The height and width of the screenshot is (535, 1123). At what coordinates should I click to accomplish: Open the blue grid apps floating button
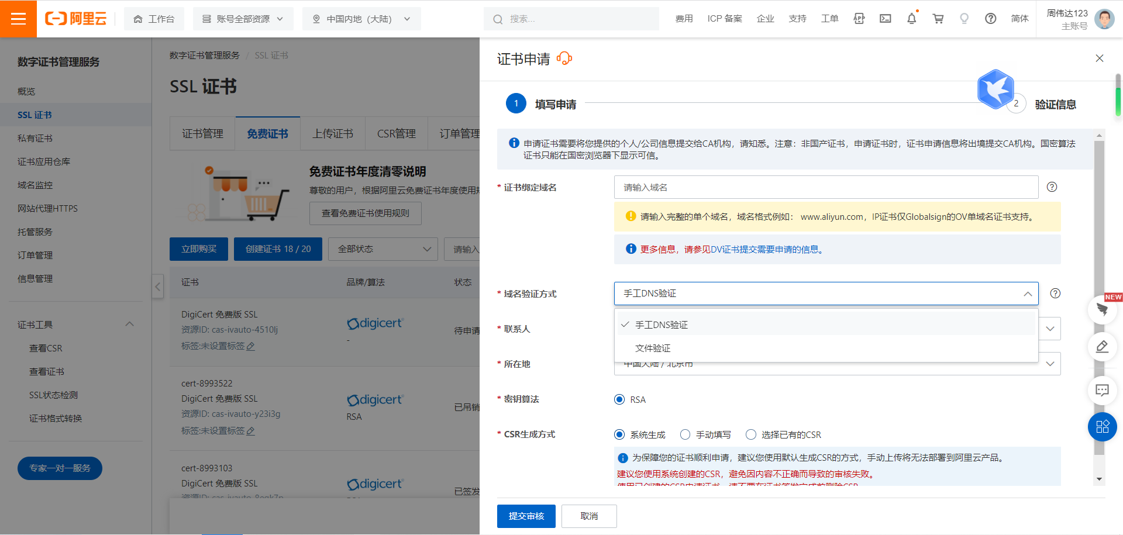coord(1103,427)
